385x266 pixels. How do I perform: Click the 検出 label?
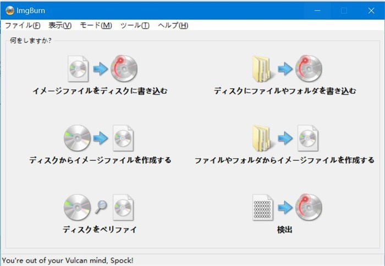point(284,230)
